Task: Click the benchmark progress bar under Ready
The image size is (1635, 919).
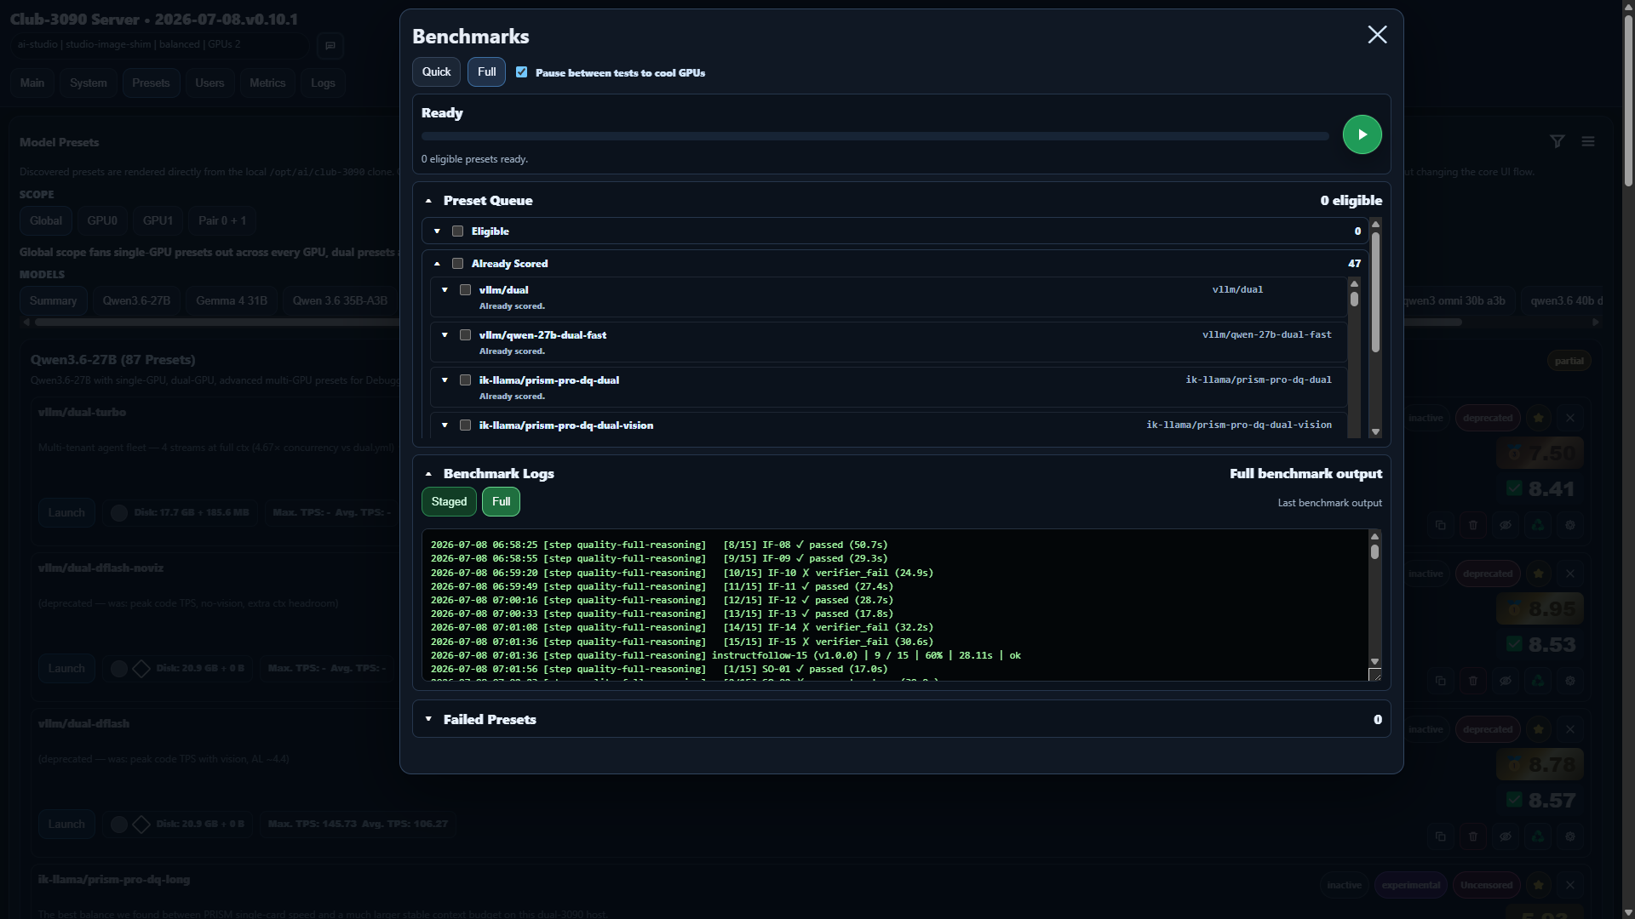Action: point(875,136)
